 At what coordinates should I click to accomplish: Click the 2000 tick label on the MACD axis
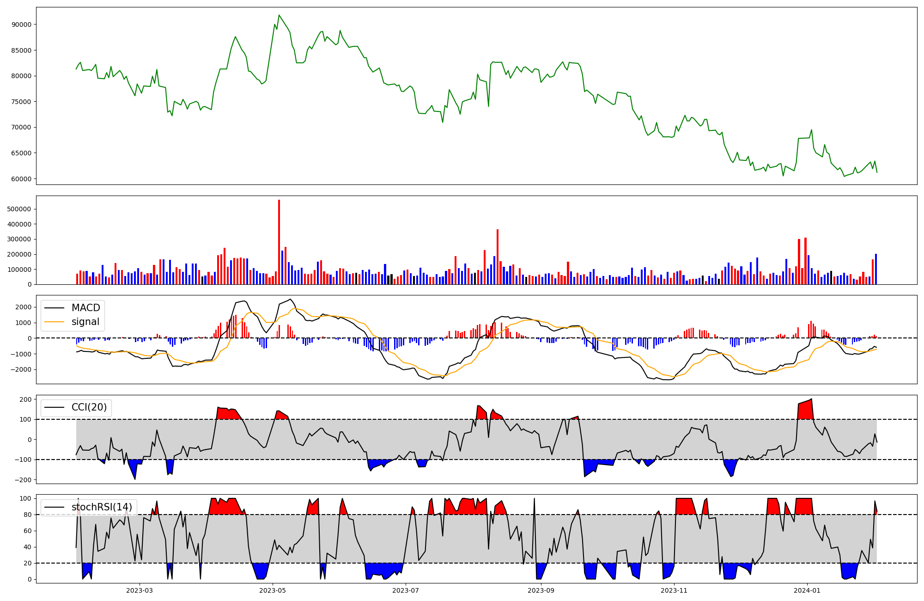click(23, 307)
